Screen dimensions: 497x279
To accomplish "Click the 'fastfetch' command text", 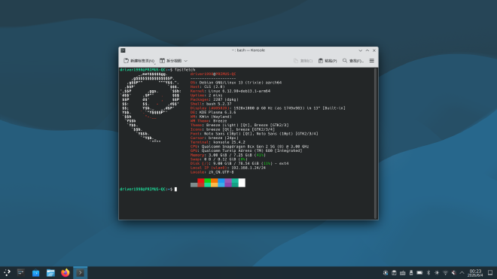I will (x=184, y=70).
